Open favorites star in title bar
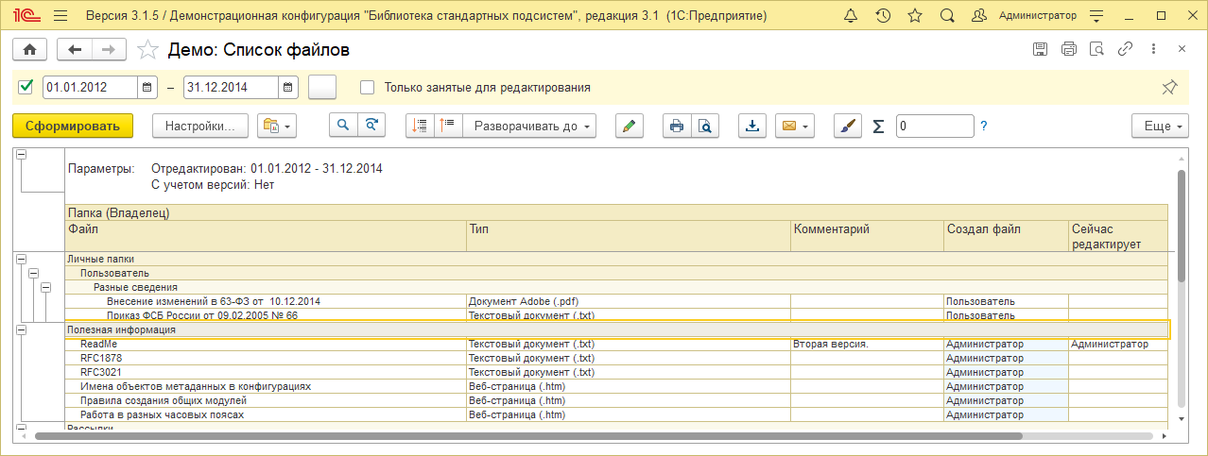1208x456 pixels. point(914,16)
